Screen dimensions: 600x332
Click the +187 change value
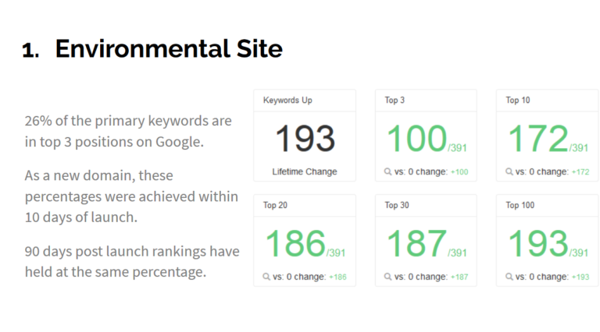[x=459, y=277]
